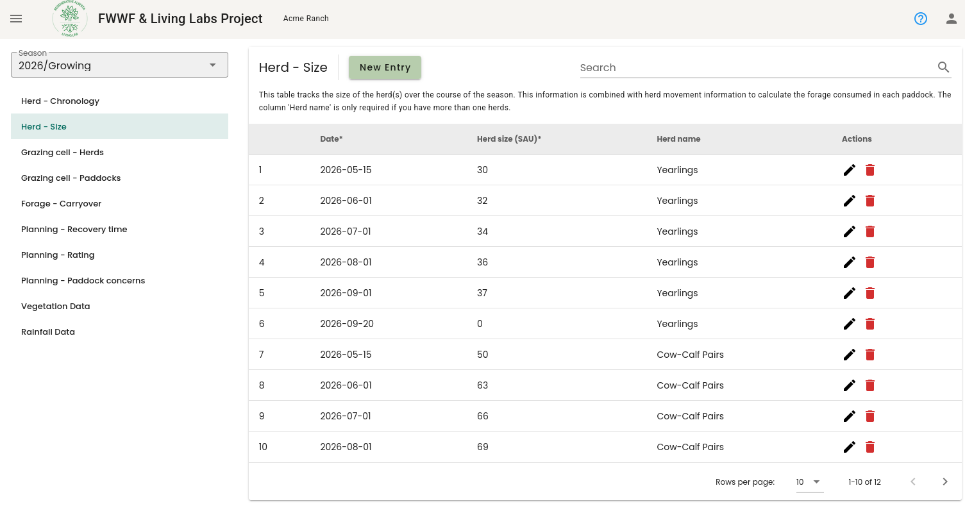Delete row 4 with herd size 36
Image resolution: width=965 pixels, height=529 pixels.
[x=870, y=262]
